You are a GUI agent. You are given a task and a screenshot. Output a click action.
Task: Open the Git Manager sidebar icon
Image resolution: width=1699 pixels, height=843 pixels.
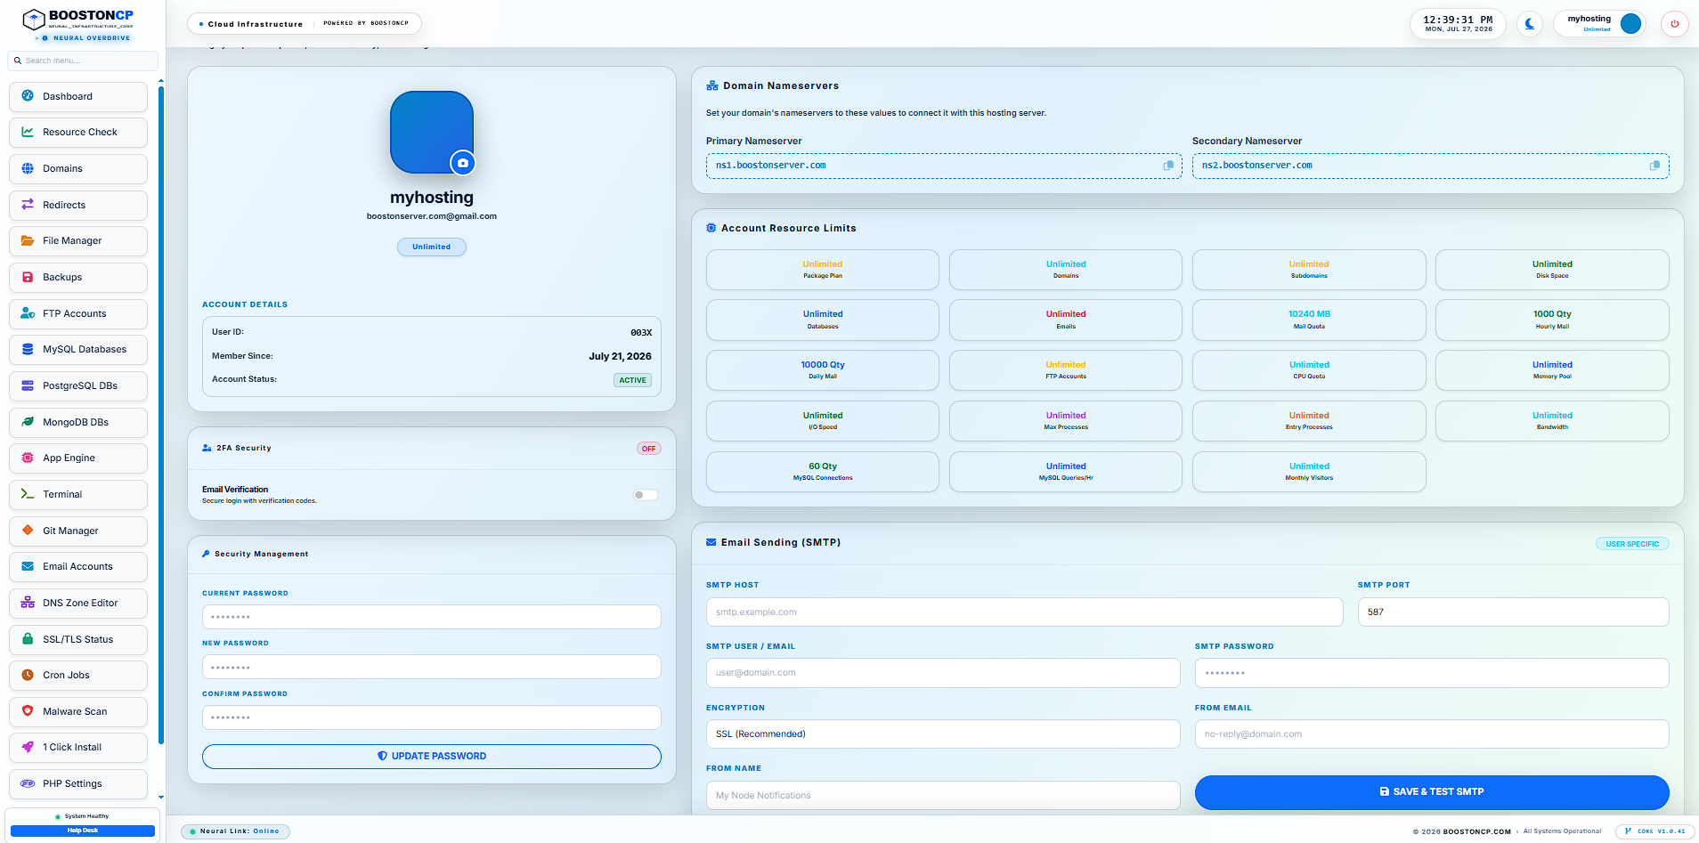(x=28, y=531)
